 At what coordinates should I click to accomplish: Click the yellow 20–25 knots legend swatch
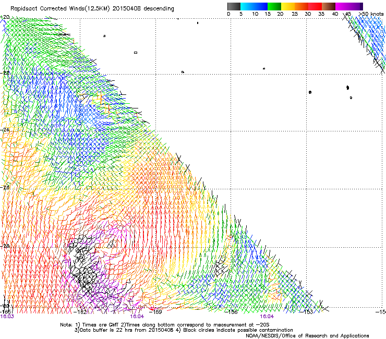[x=288, y=6]
